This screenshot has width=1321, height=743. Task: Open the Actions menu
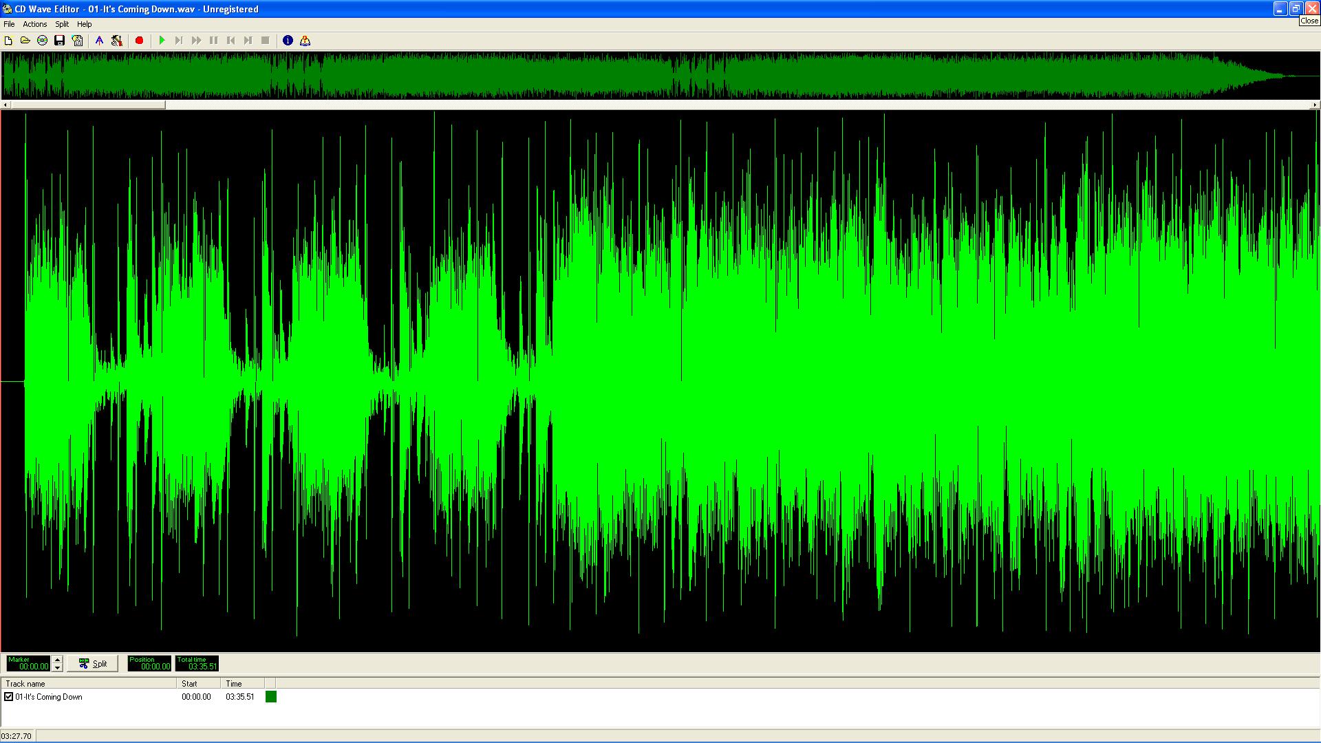[34, 24]
